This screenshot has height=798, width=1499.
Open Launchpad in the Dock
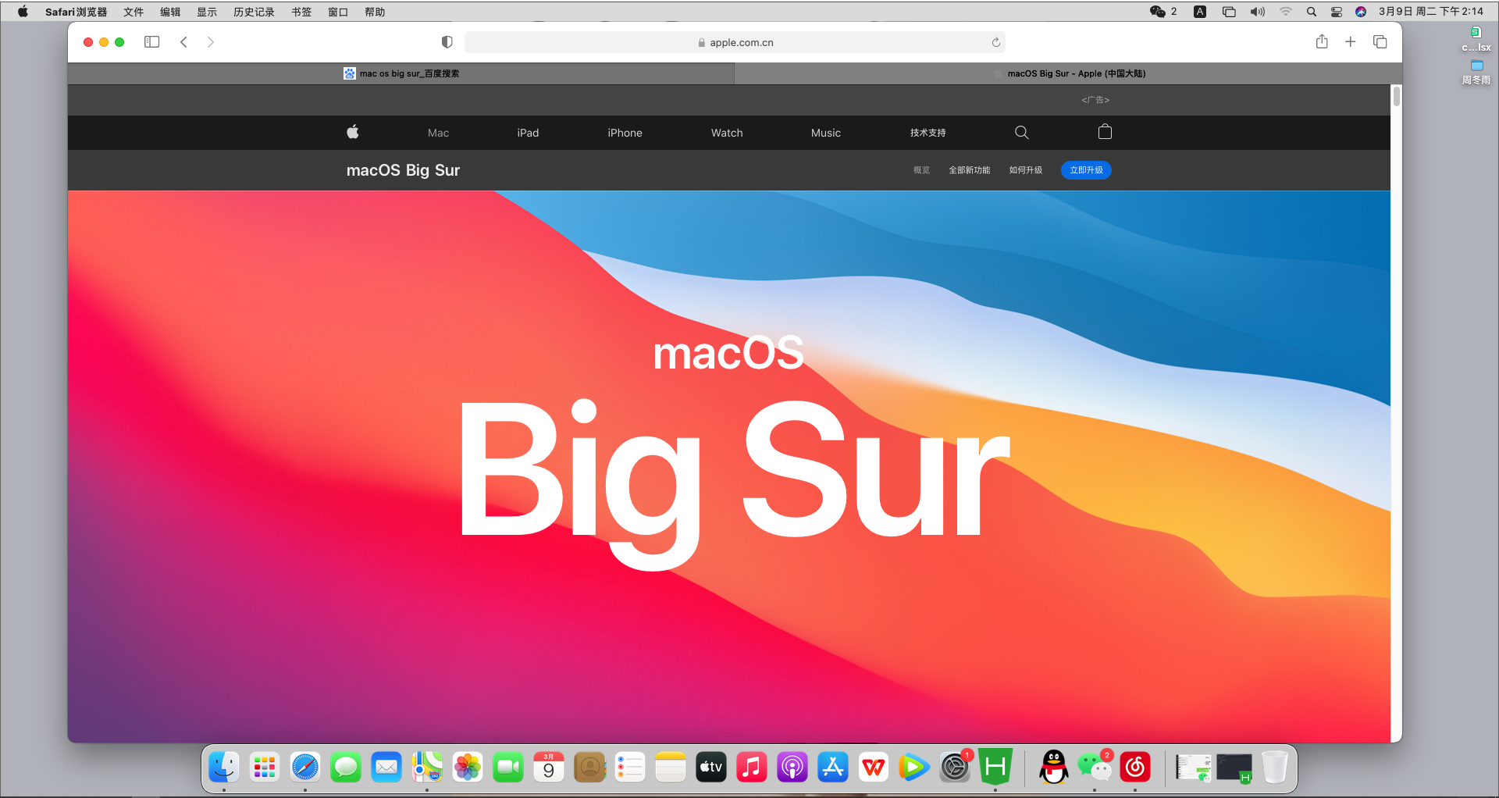pos(265,768)
